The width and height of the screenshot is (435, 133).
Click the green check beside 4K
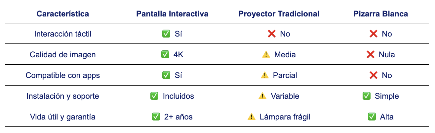click(x=166, y=55)
